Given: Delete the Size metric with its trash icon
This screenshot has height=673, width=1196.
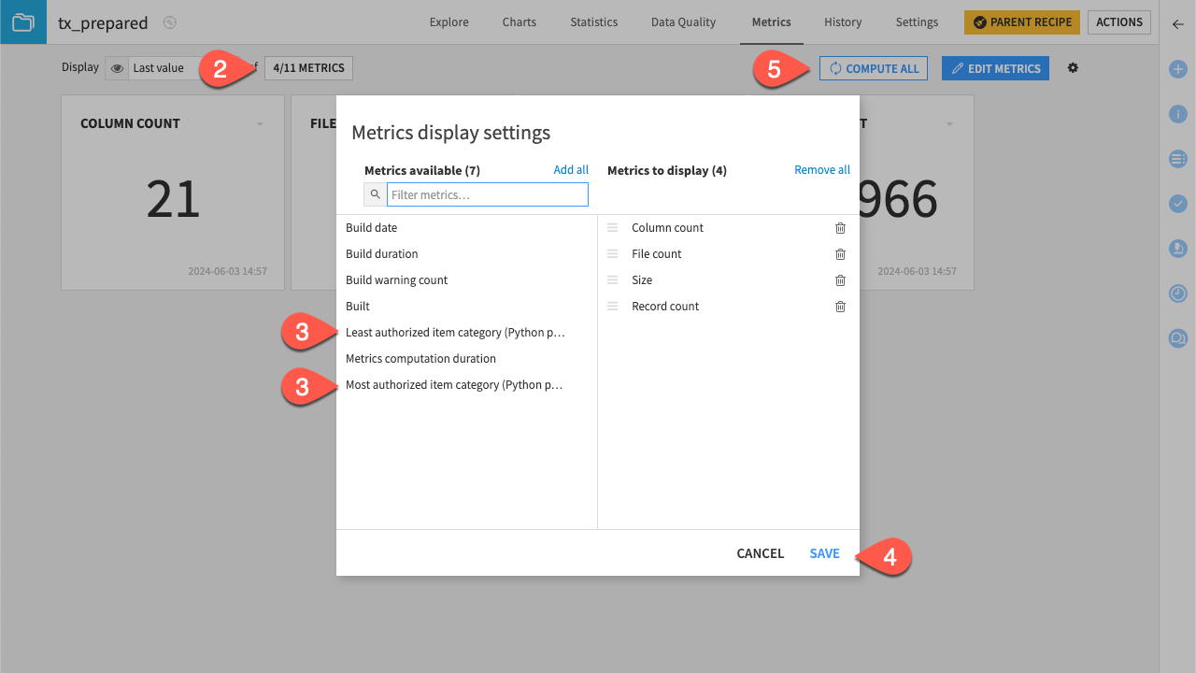Looking at the screenshot, I should [839, 279].
